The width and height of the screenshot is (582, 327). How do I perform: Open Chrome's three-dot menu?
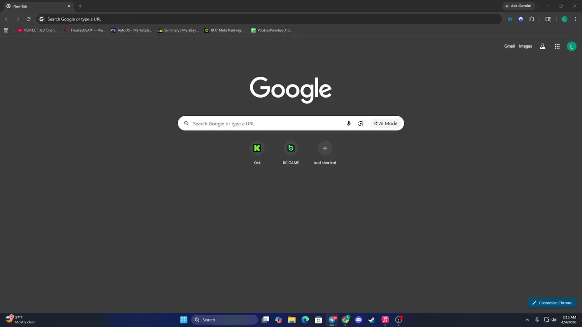[575, 19]
